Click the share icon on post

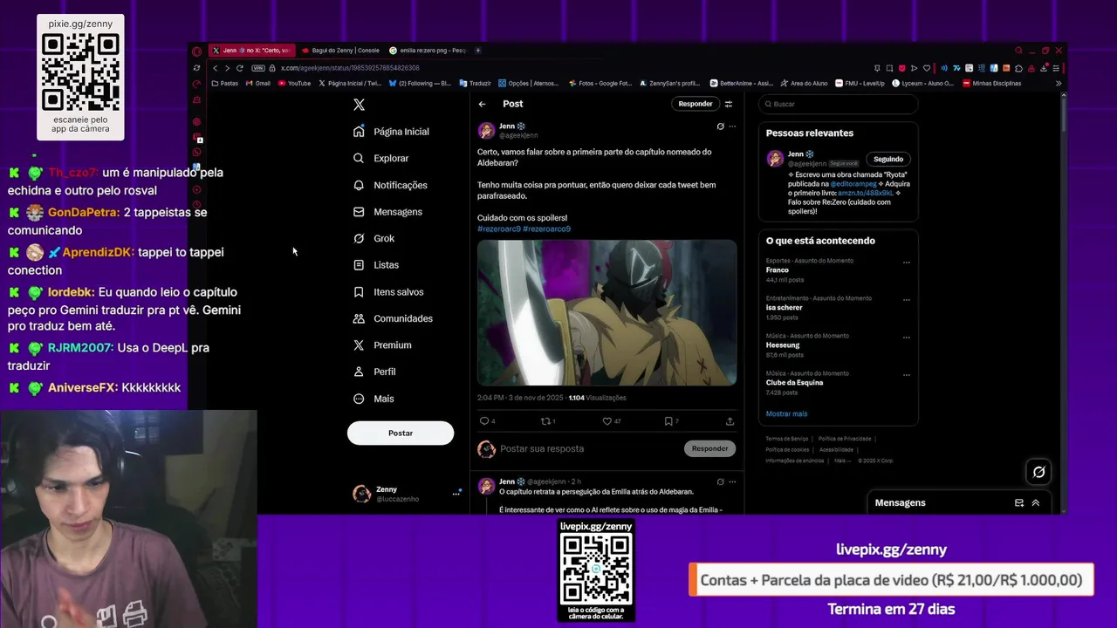730,421
